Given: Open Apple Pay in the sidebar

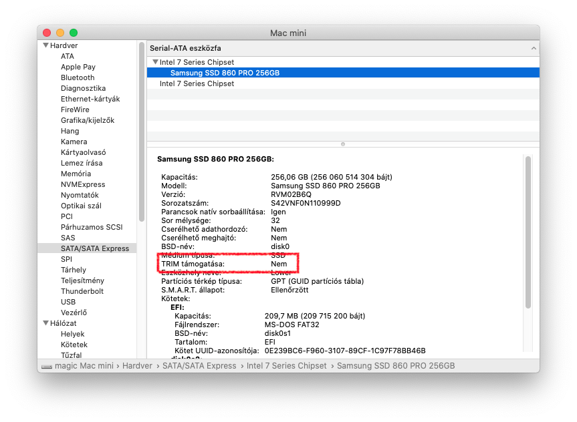Looking at the screenshot, I should coord(78,67).
